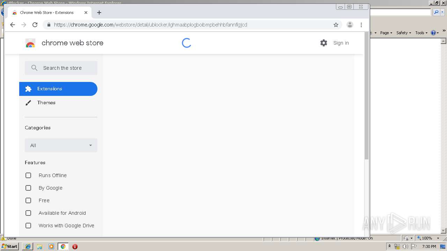Select the Chrome Web Store - Extensions tab
Image resolution: width=447 pixels, height=251 pixels.
[50, 13]
